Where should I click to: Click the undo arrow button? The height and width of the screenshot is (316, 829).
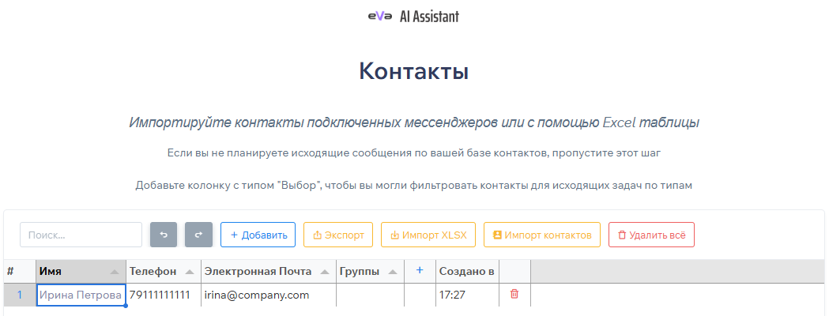point(164,235)
